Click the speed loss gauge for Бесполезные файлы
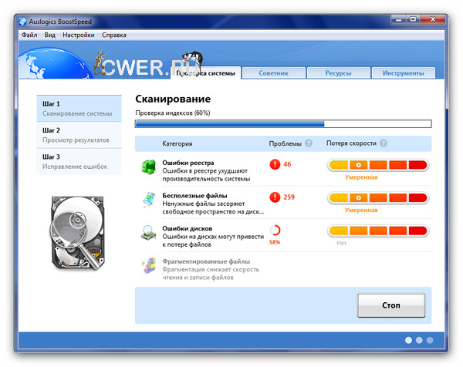Screen dimensions: 463x367 378,197
